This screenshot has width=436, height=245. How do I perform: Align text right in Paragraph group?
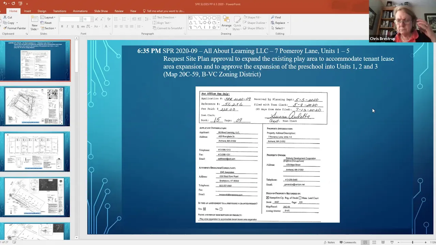(126, 27)
